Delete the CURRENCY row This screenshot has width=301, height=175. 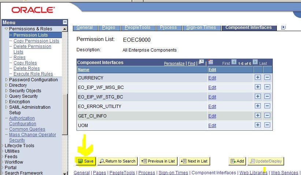pos(267,77)
